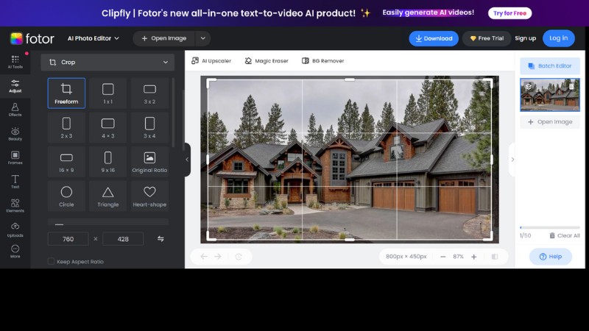Delete the house thumbnail with trash icon
Image resolution: width=589 pixels, height=331 pixels.
pyautogui.click(x=571, y=87)
